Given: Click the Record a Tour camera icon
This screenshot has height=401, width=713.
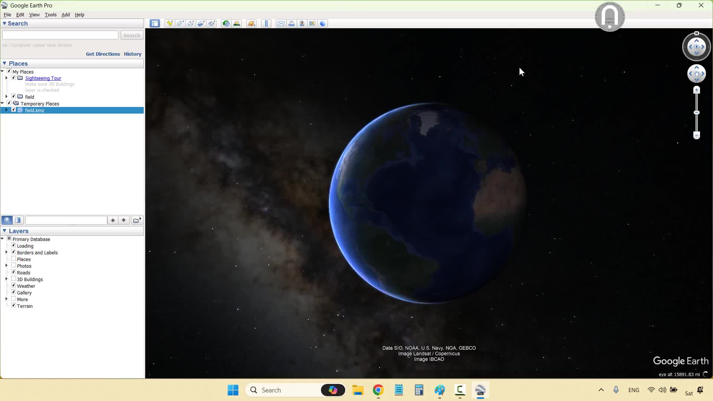Looking at the screenshot, I should point(212,23).
